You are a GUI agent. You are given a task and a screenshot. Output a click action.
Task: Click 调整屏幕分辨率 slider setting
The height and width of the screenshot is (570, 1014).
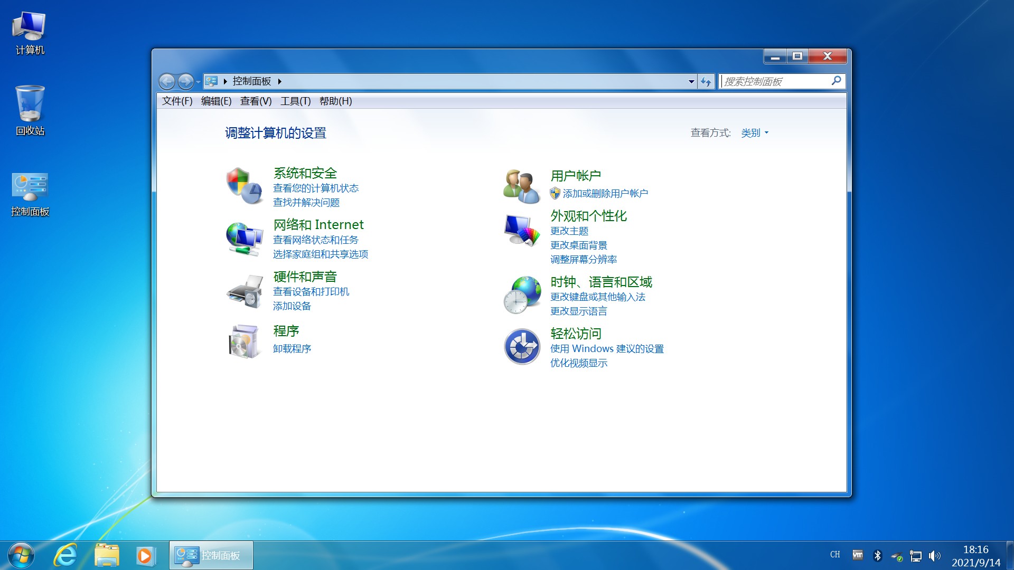[584, 260]
